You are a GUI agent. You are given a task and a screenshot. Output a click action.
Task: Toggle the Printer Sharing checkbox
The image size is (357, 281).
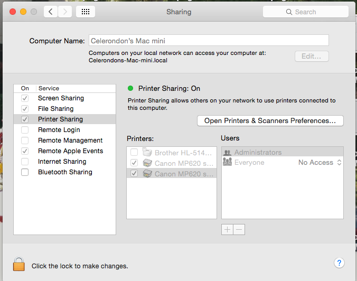click(x=25, y=119)
